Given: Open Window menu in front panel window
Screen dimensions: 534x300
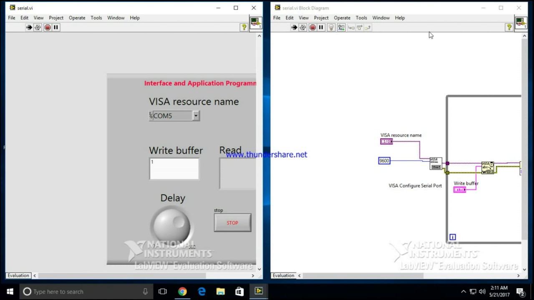Looking at the screenshot, I should click(116, 18).
